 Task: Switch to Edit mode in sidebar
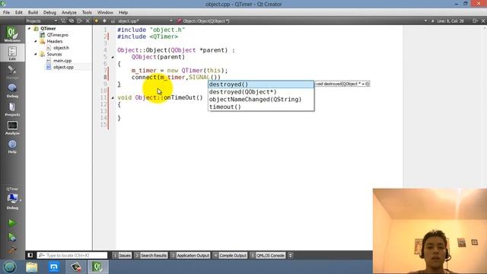tap(12, 53)
